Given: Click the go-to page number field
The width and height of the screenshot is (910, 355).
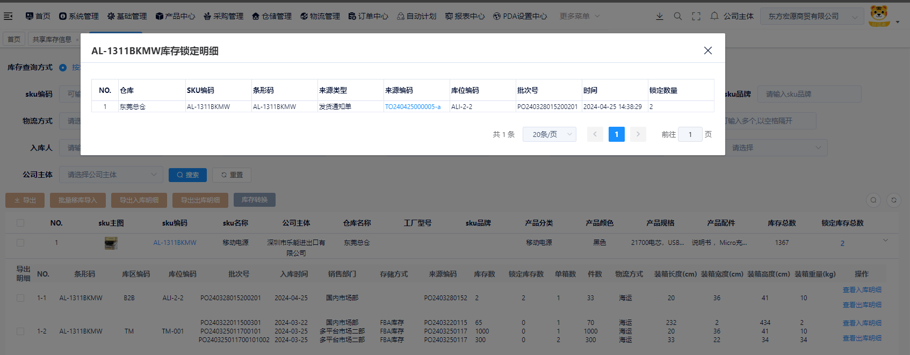Looking at the screenshot, I should click(690, 134).
